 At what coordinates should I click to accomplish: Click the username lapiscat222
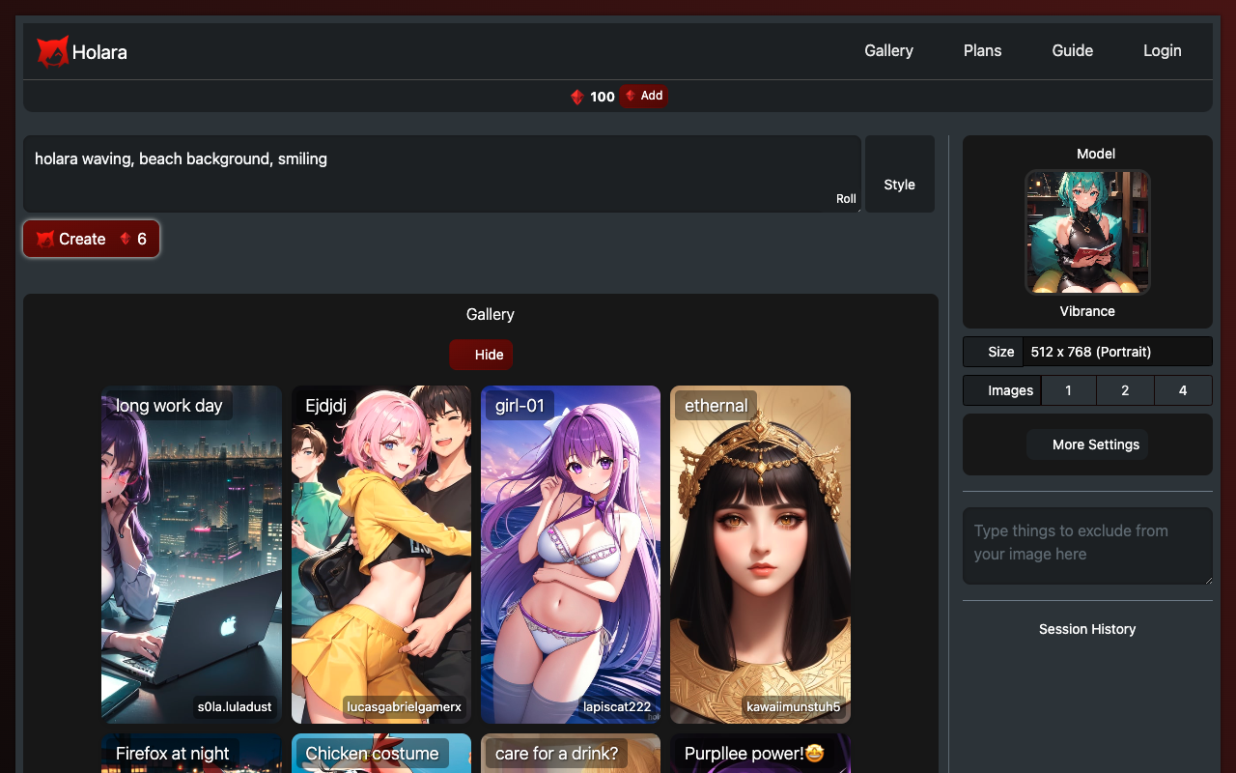[617, 707]
